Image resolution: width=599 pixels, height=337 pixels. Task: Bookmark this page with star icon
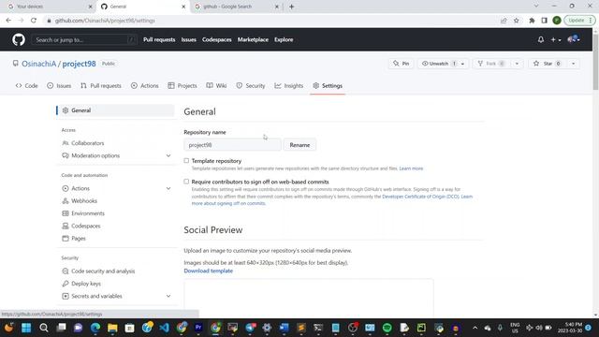[x=516, y=21]
